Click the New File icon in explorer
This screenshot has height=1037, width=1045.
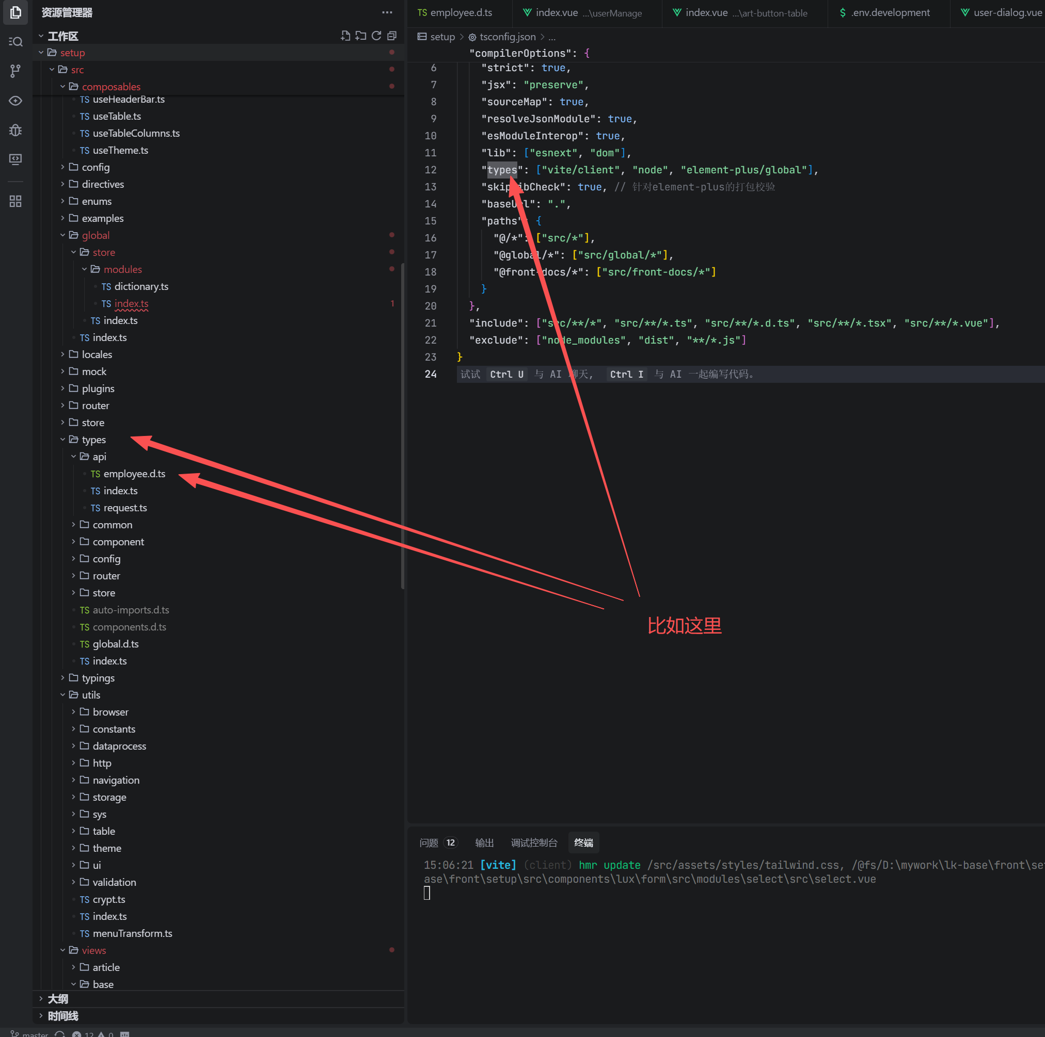point(345,36)
